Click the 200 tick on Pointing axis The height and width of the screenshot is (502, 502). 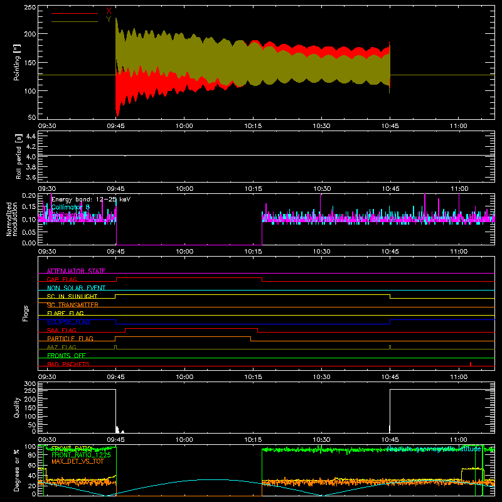point(30,34)
